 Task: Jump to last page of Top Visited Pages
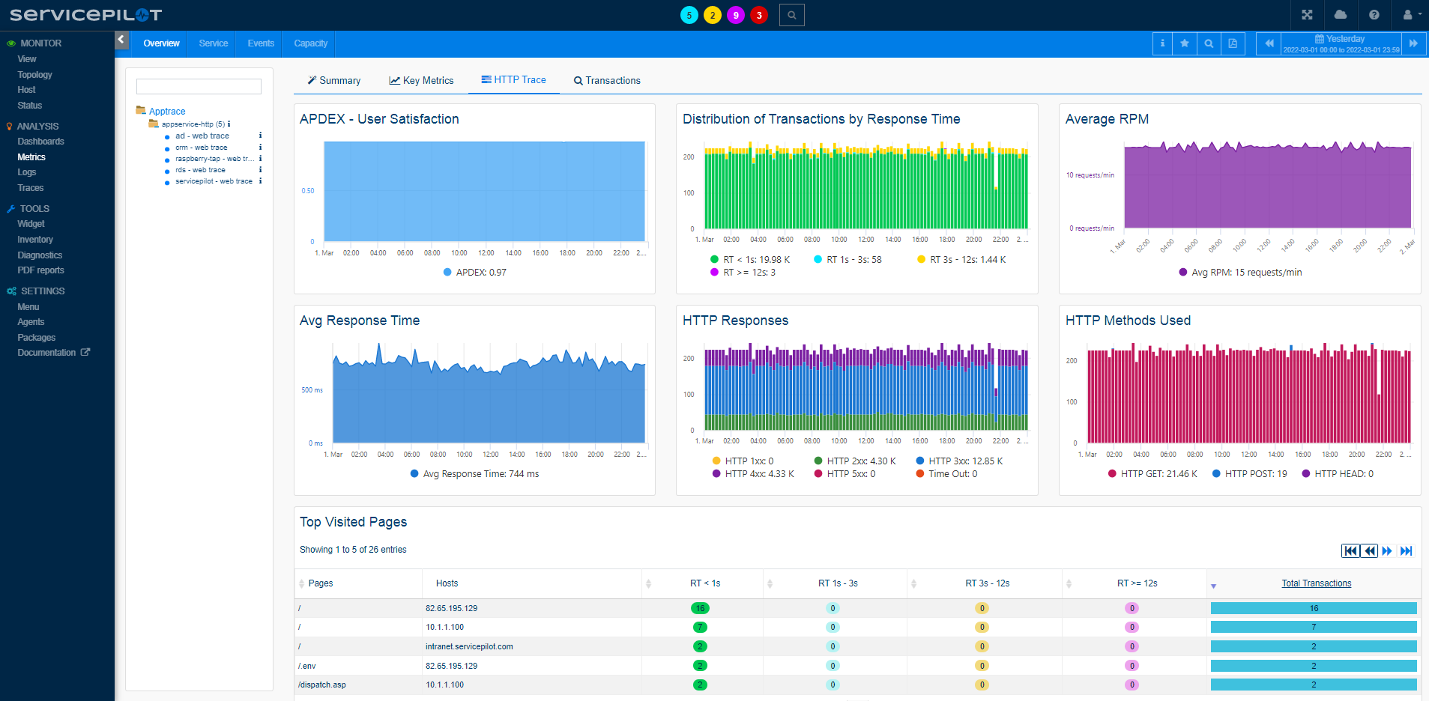[x=1406, y=551]
